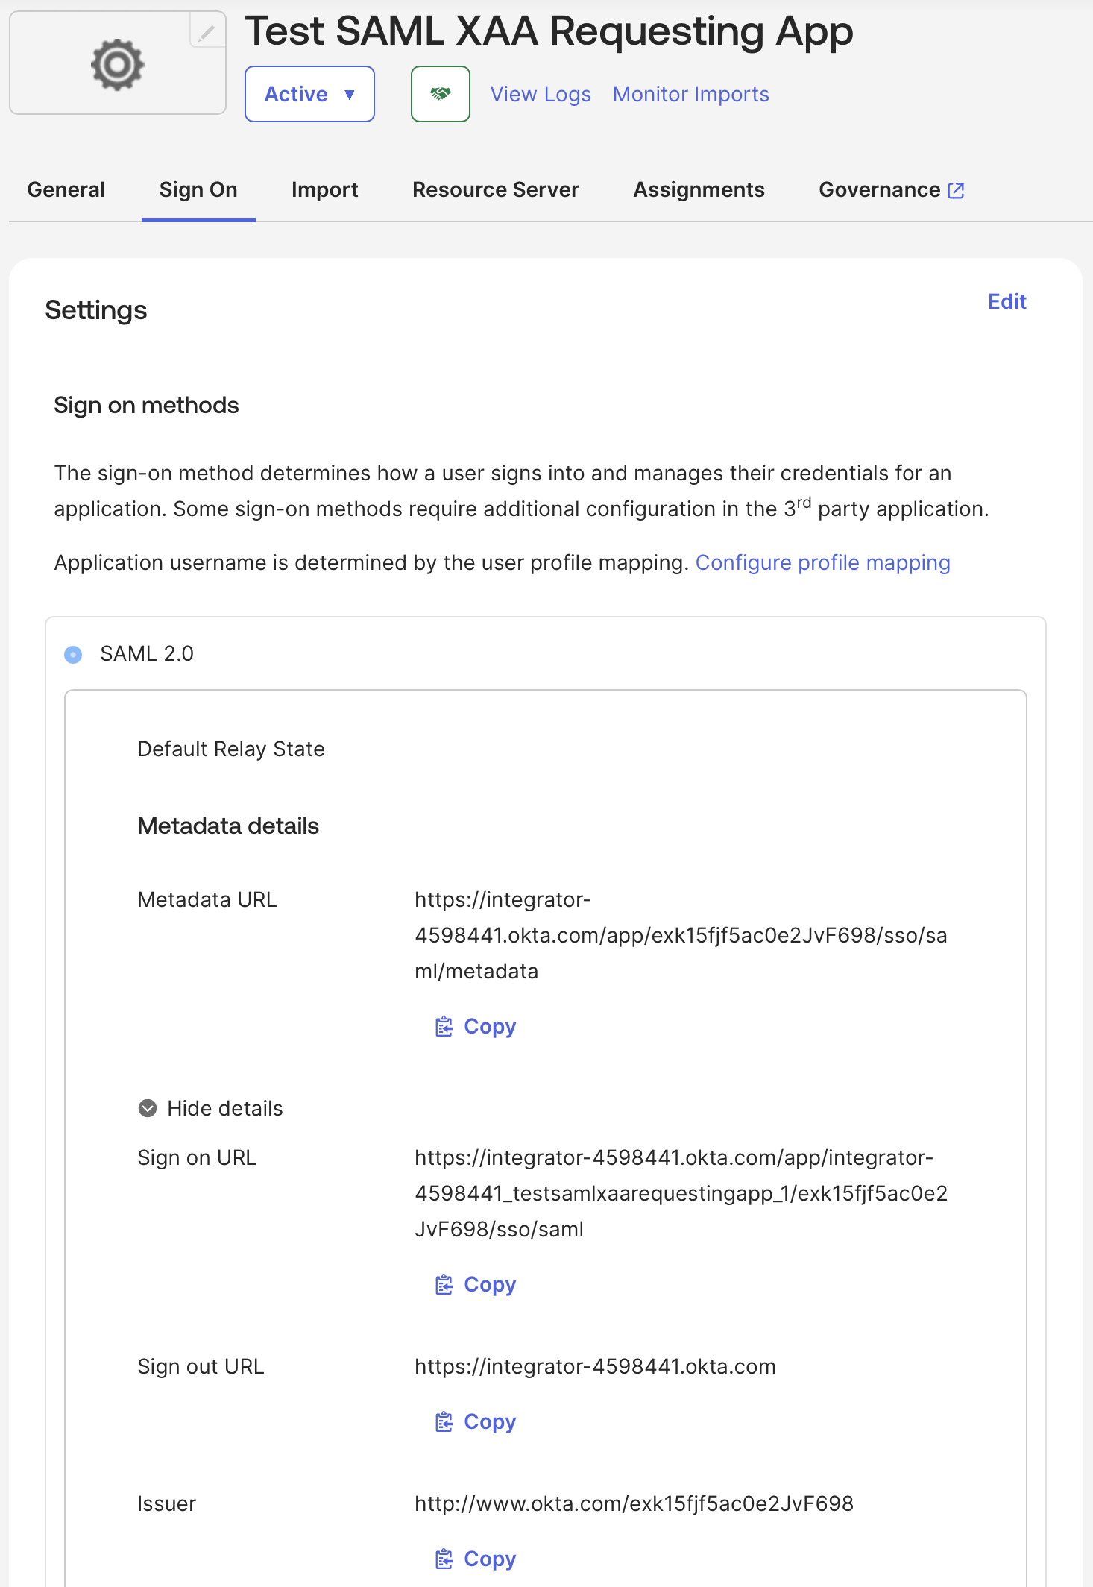Click the Sign out URL value text
The height and width of the screenshot is (1587, 1093).
coord(595,1366)
